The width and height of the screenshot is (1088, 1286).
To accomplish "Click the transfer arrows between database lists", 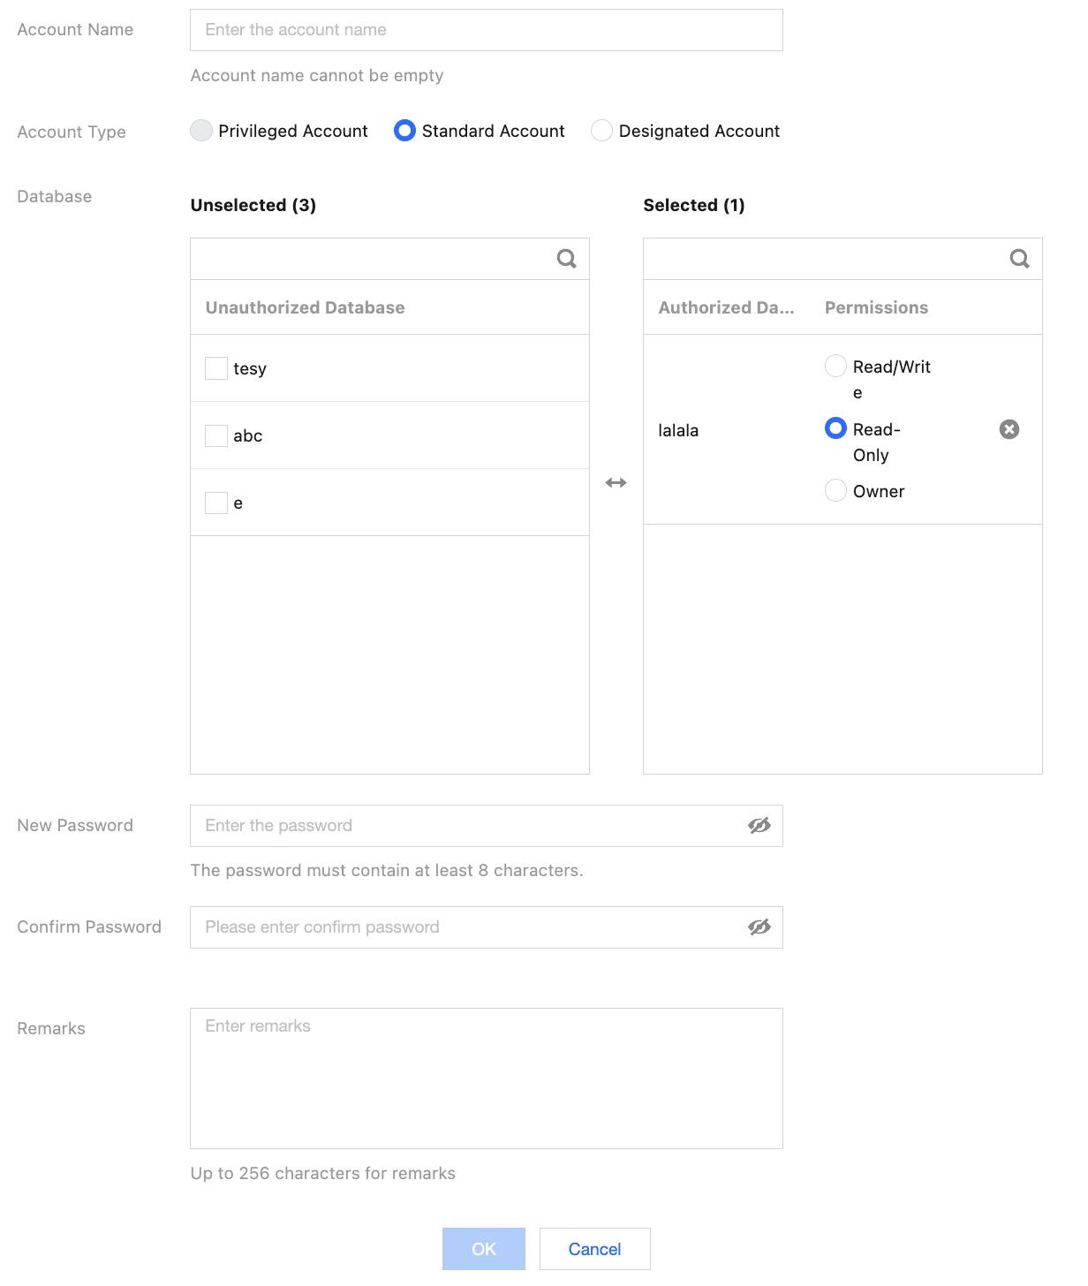I will click(616, 482).
